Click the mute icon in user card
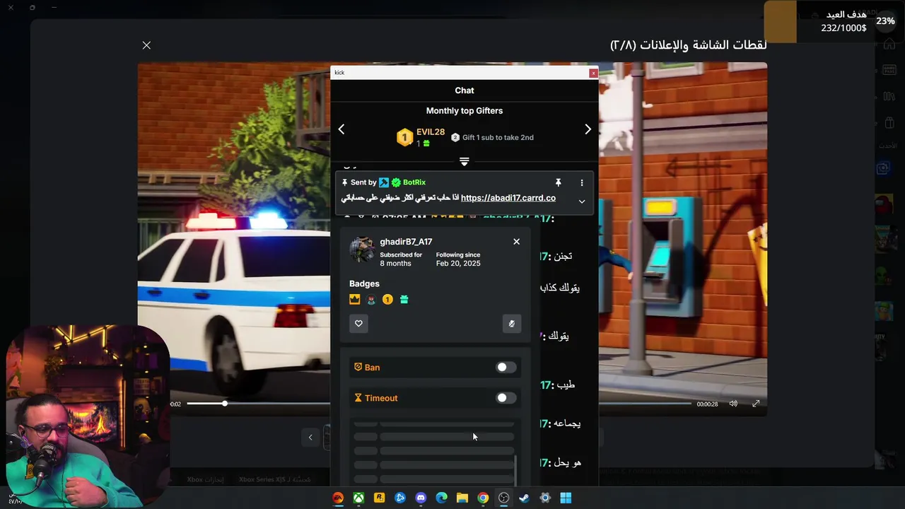The image size is (905, 509). (x=512, y=323)
